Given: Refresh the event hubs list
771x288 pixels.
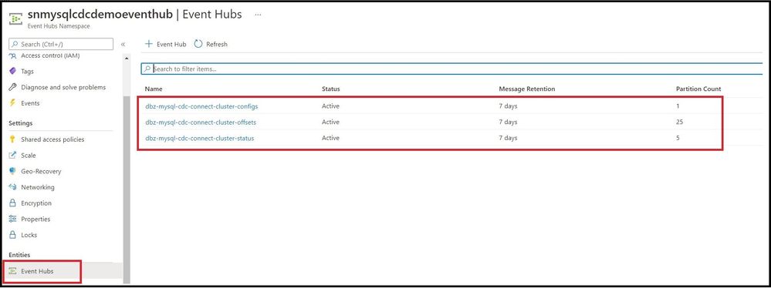Looking at the screenshot, I should click(211, 44).
